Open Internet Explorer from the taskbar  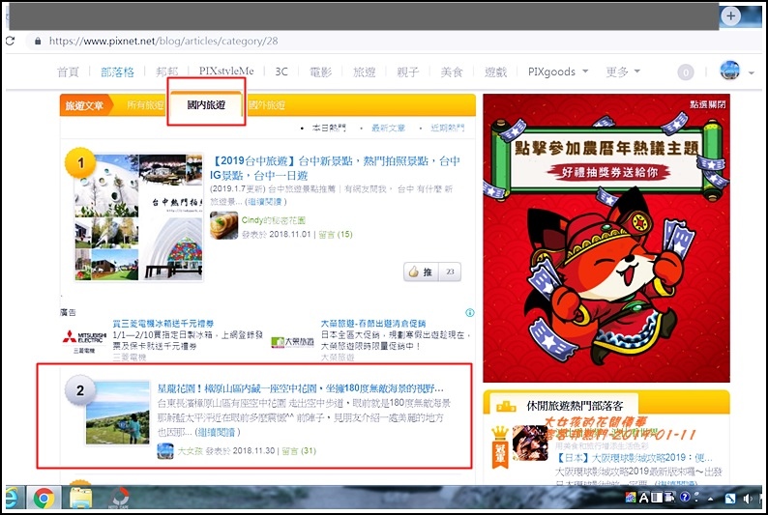coord(11,499)
